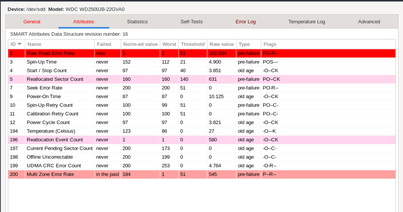Click the flags value P--R--
The width and height of the screenshot is (403, 212).
pos(269,174)
